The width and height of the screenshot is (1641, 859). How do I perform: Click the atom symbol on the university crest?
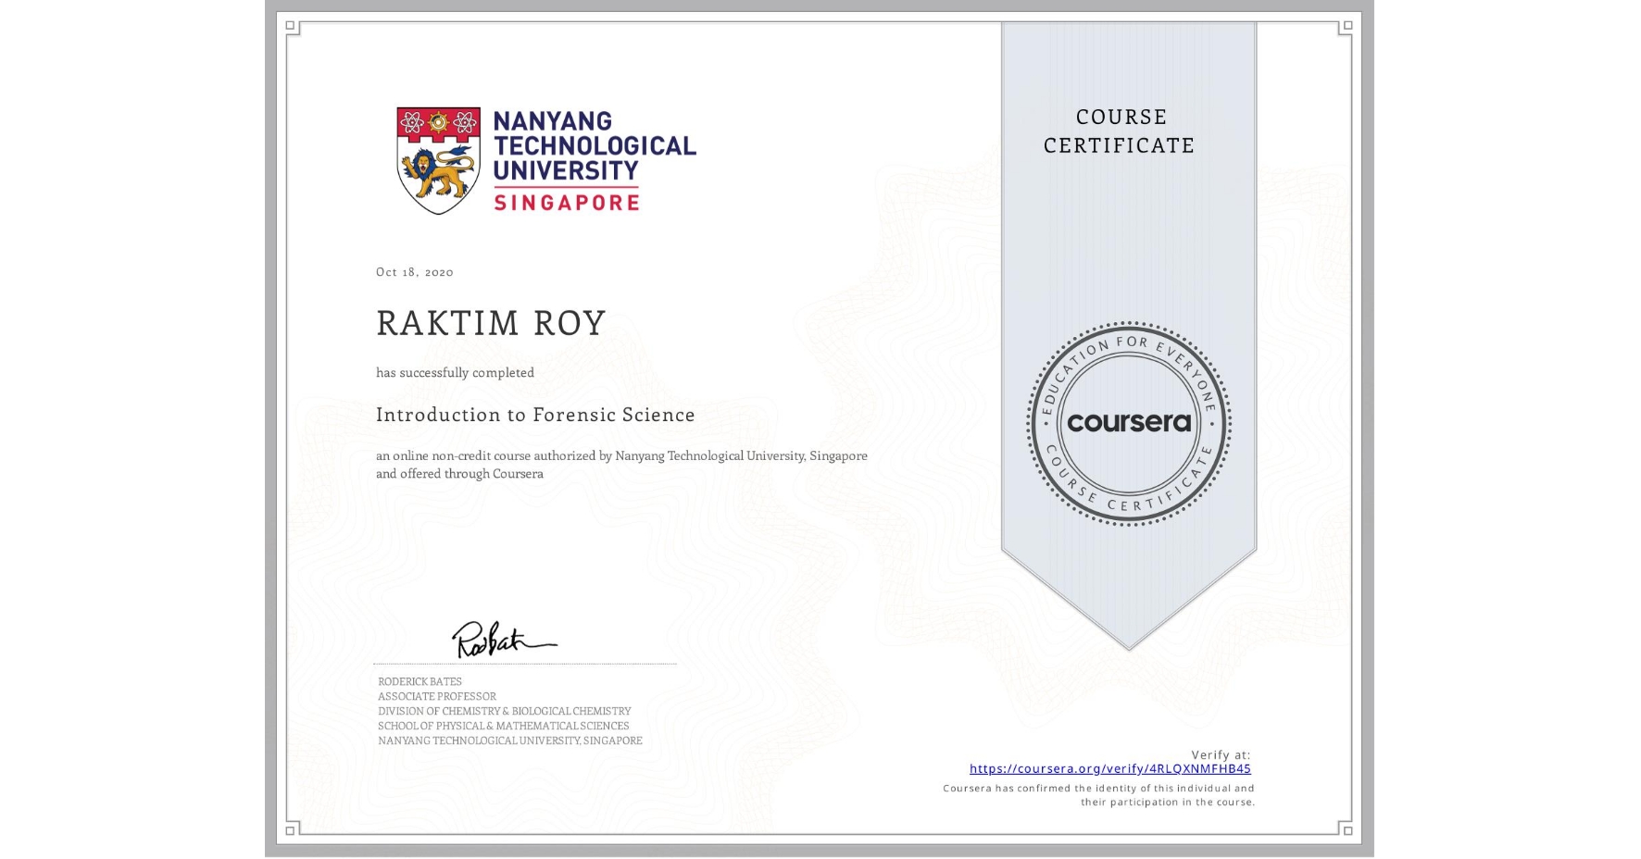click(x=411, y=120)
